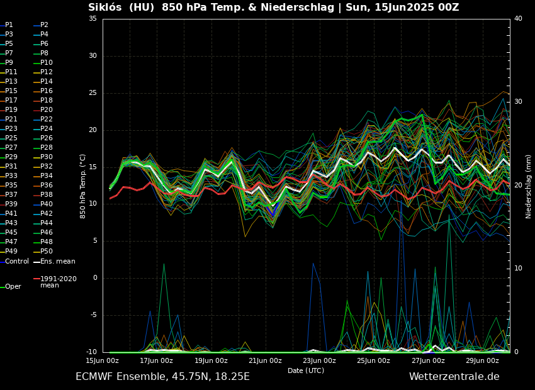Click the 29Jun 00z date tick label
535x390 pixels.
483,360
